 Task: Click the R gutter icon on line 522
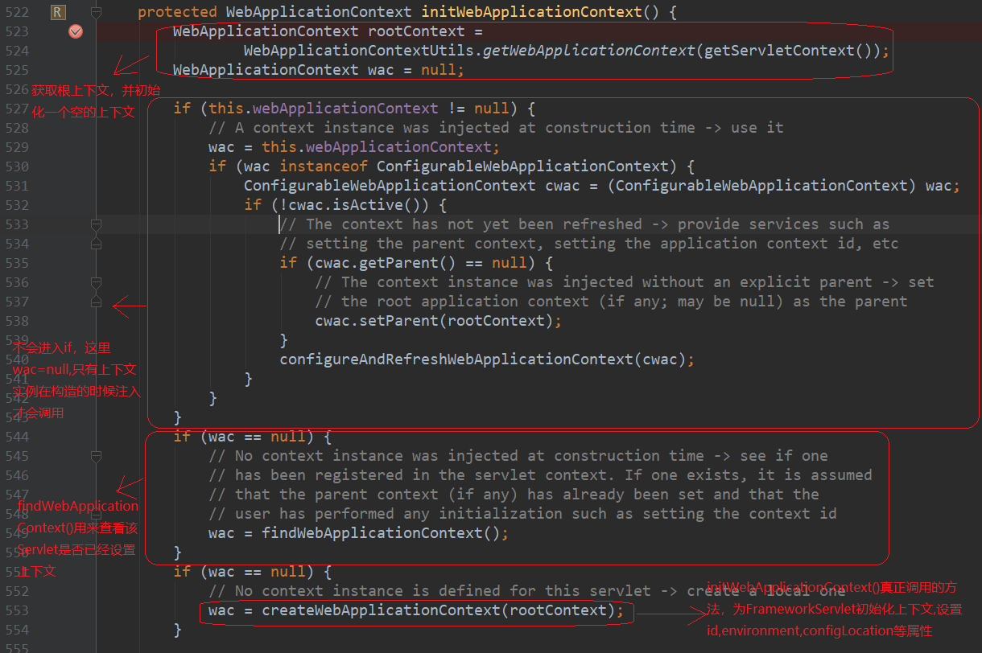tap(57, 12)
